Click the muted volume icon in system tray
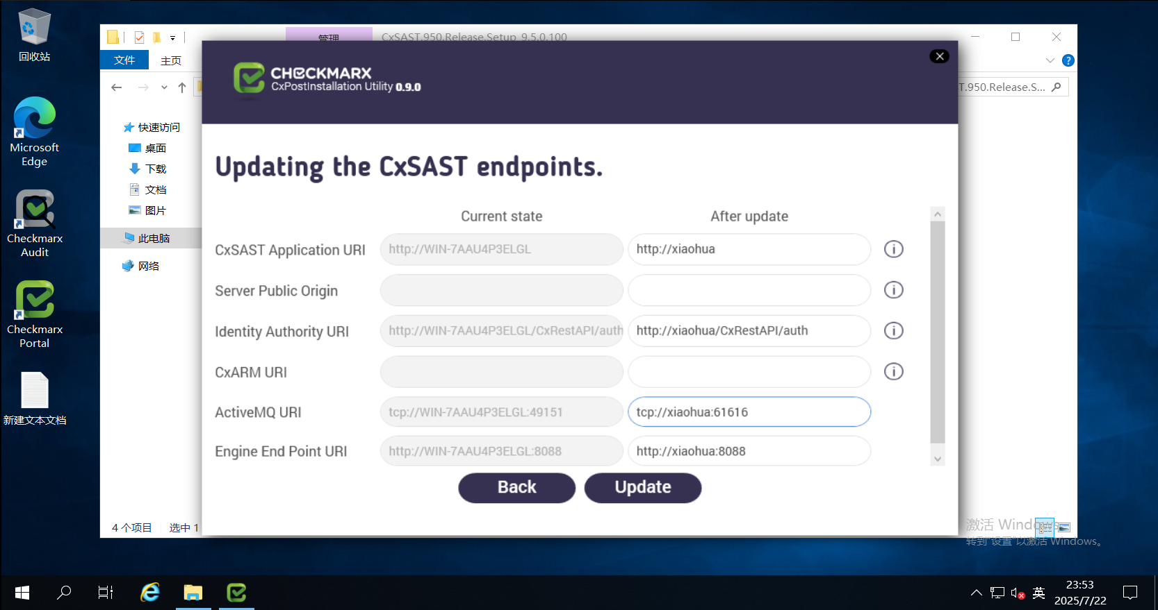Screen dimensions: 1158x610 1018,593
